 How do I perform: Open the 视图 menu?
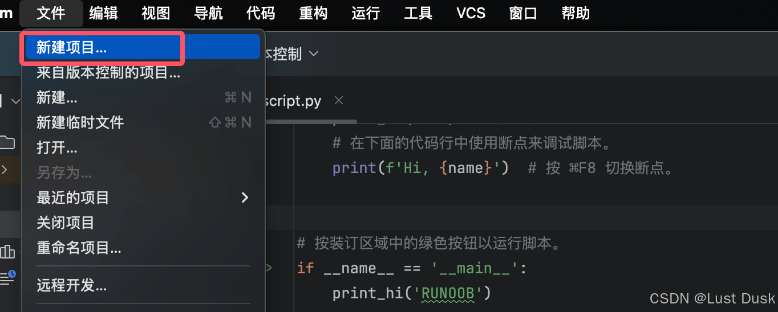coord(156,13)
